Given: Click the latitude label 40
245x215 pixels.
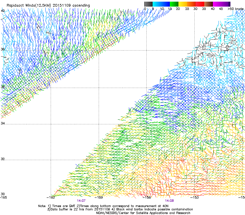Looking at the screenshot, I should tap(3, 11).
